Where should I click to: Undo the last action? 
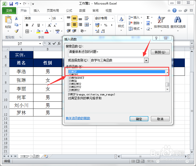(x=17, y=4)
